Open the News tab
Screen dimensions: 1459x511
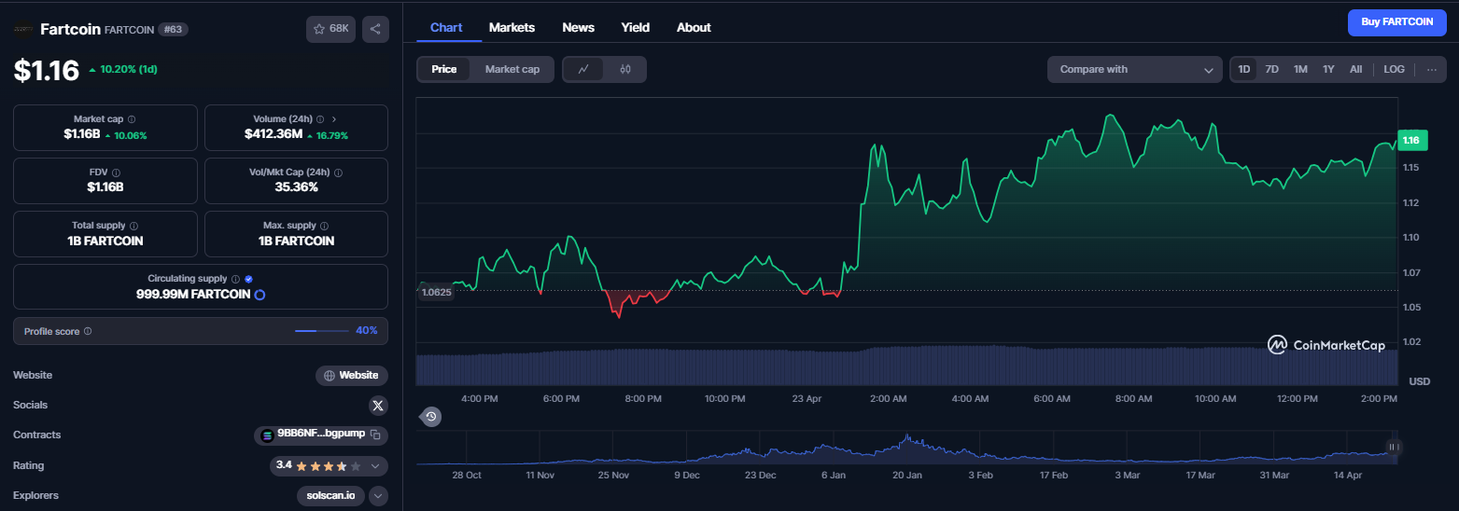coord(578,27)
